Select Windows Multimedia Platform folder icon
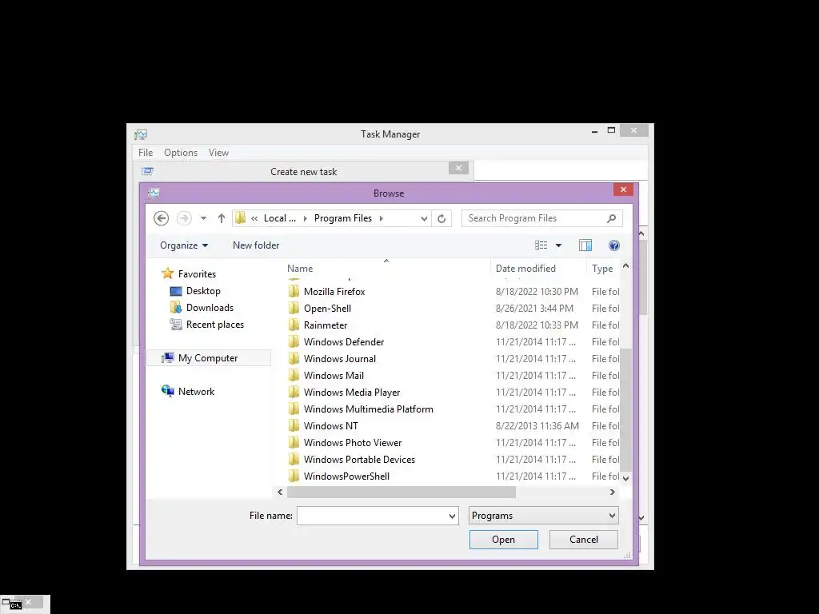This screenshot has width=819, height=614. point(294,409)
